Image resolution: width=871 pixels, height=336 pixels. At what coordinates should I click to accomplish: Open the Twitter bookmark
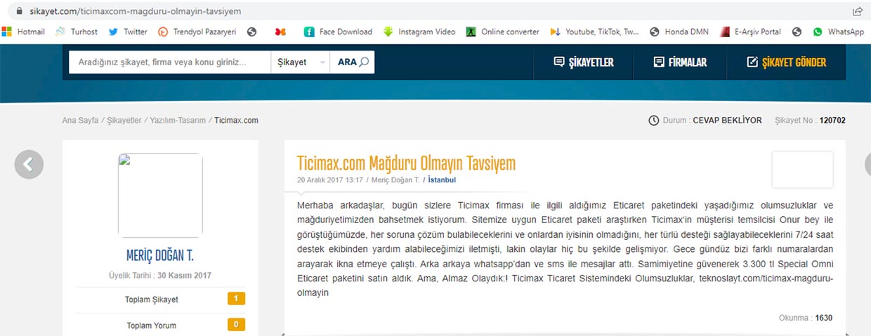(x=128, y=32)
